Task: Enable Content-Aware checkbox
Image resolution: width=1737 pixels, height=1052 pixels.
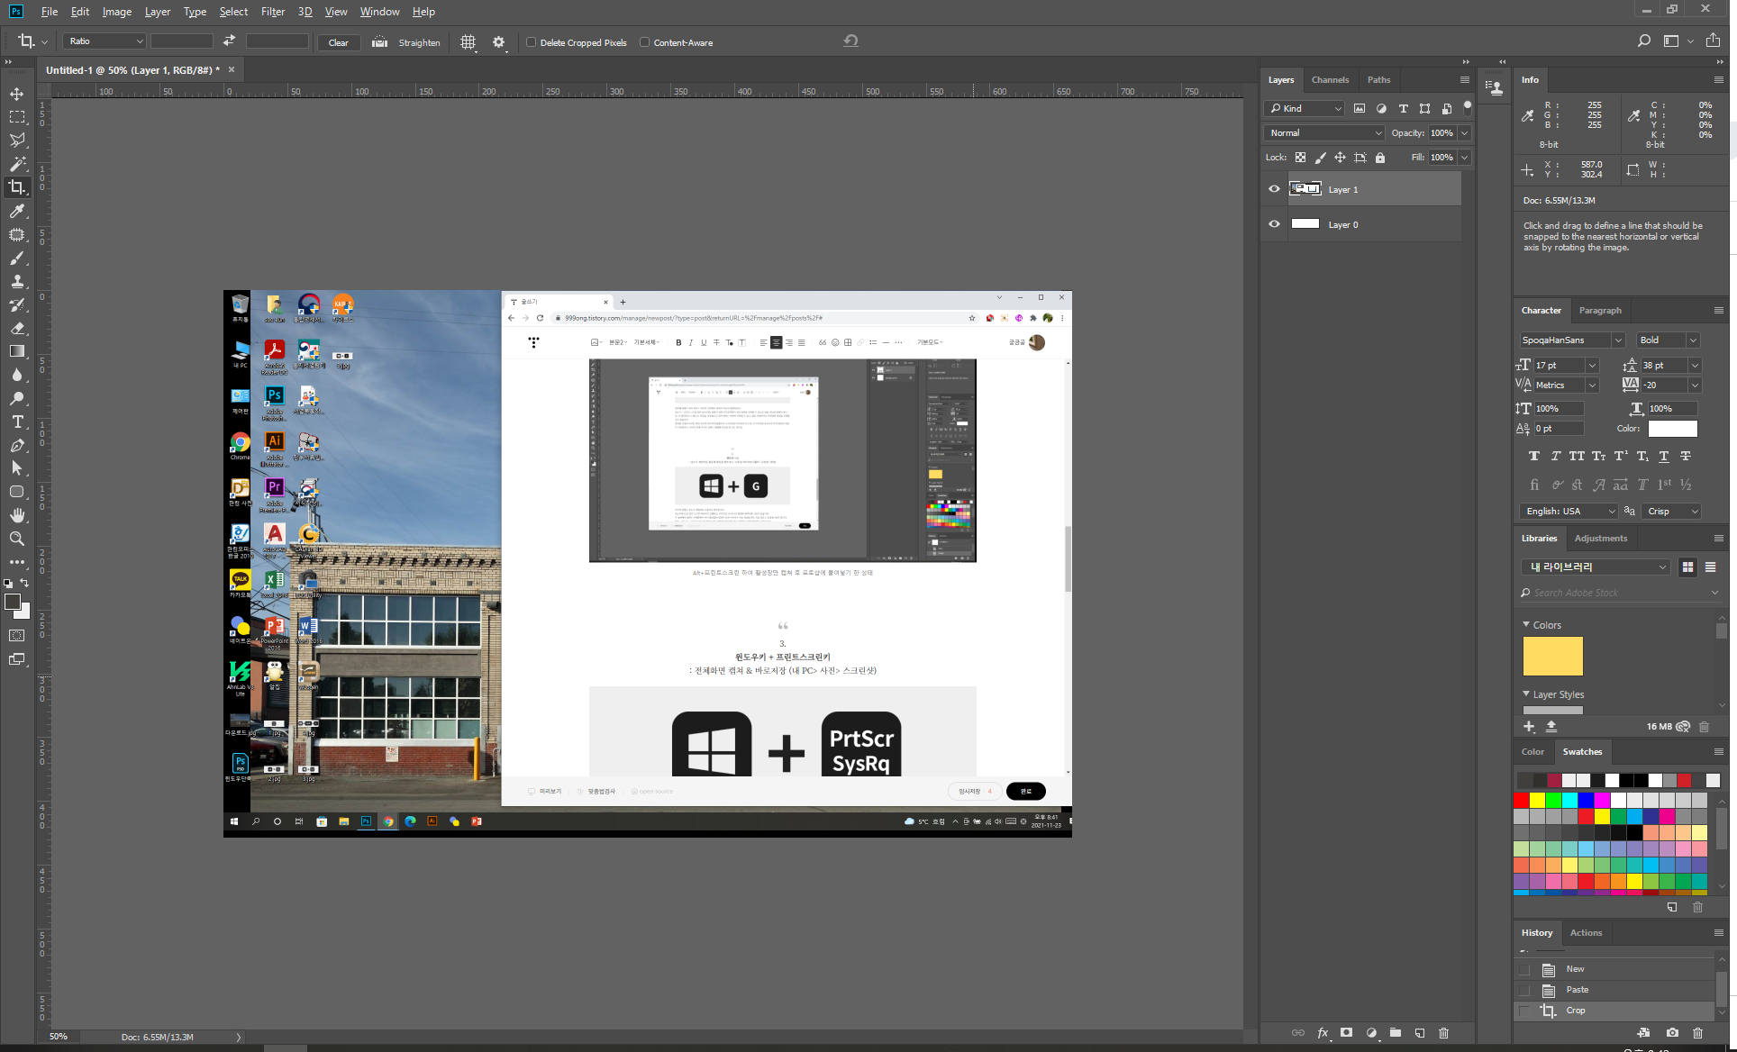Action: (x=645, y=42)
